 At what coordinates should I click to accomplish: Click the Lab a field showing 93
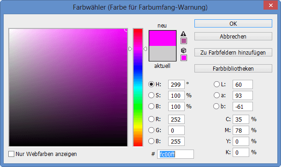243,95
